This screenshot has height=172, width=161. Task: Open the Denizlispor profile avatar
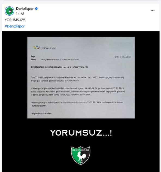point(10,11)
